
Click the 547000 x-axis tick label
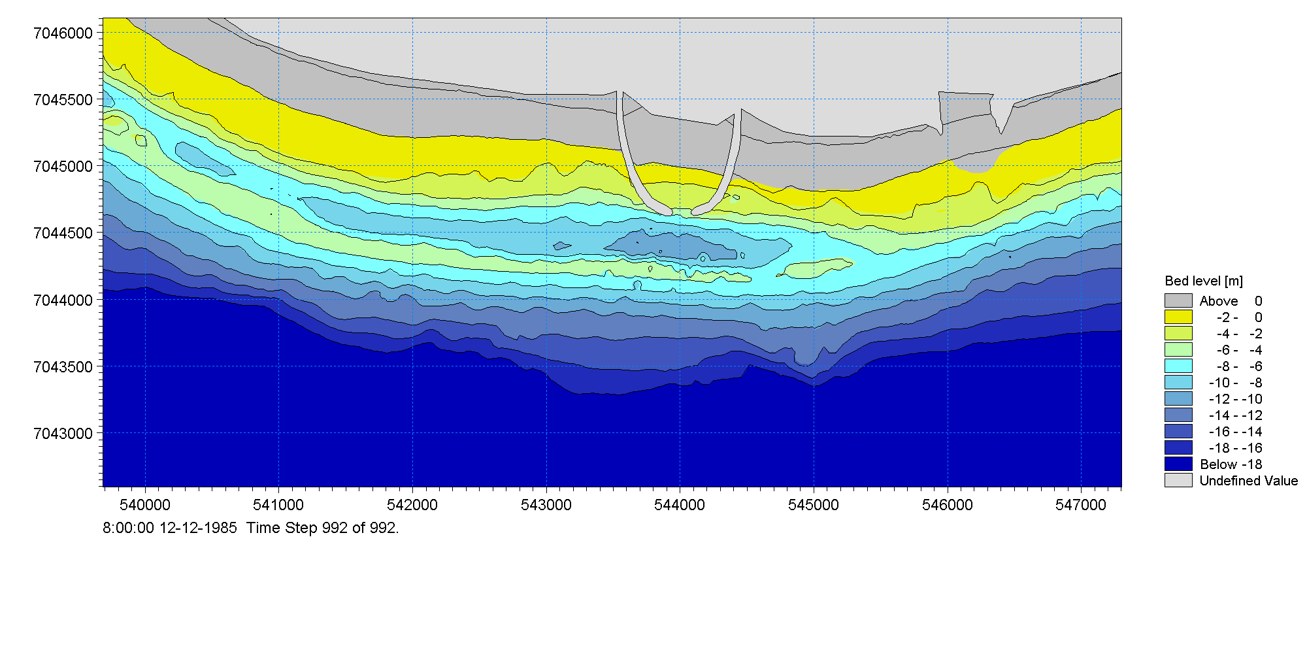tap(1081, 505)
